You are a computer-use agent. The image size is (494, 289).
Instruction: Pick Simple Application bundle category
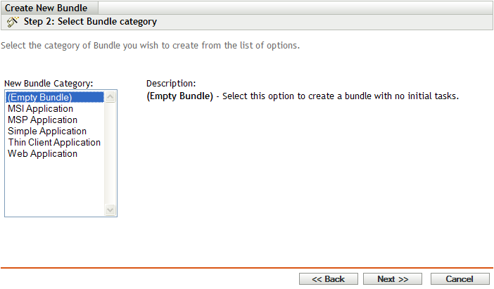[47, 131]
